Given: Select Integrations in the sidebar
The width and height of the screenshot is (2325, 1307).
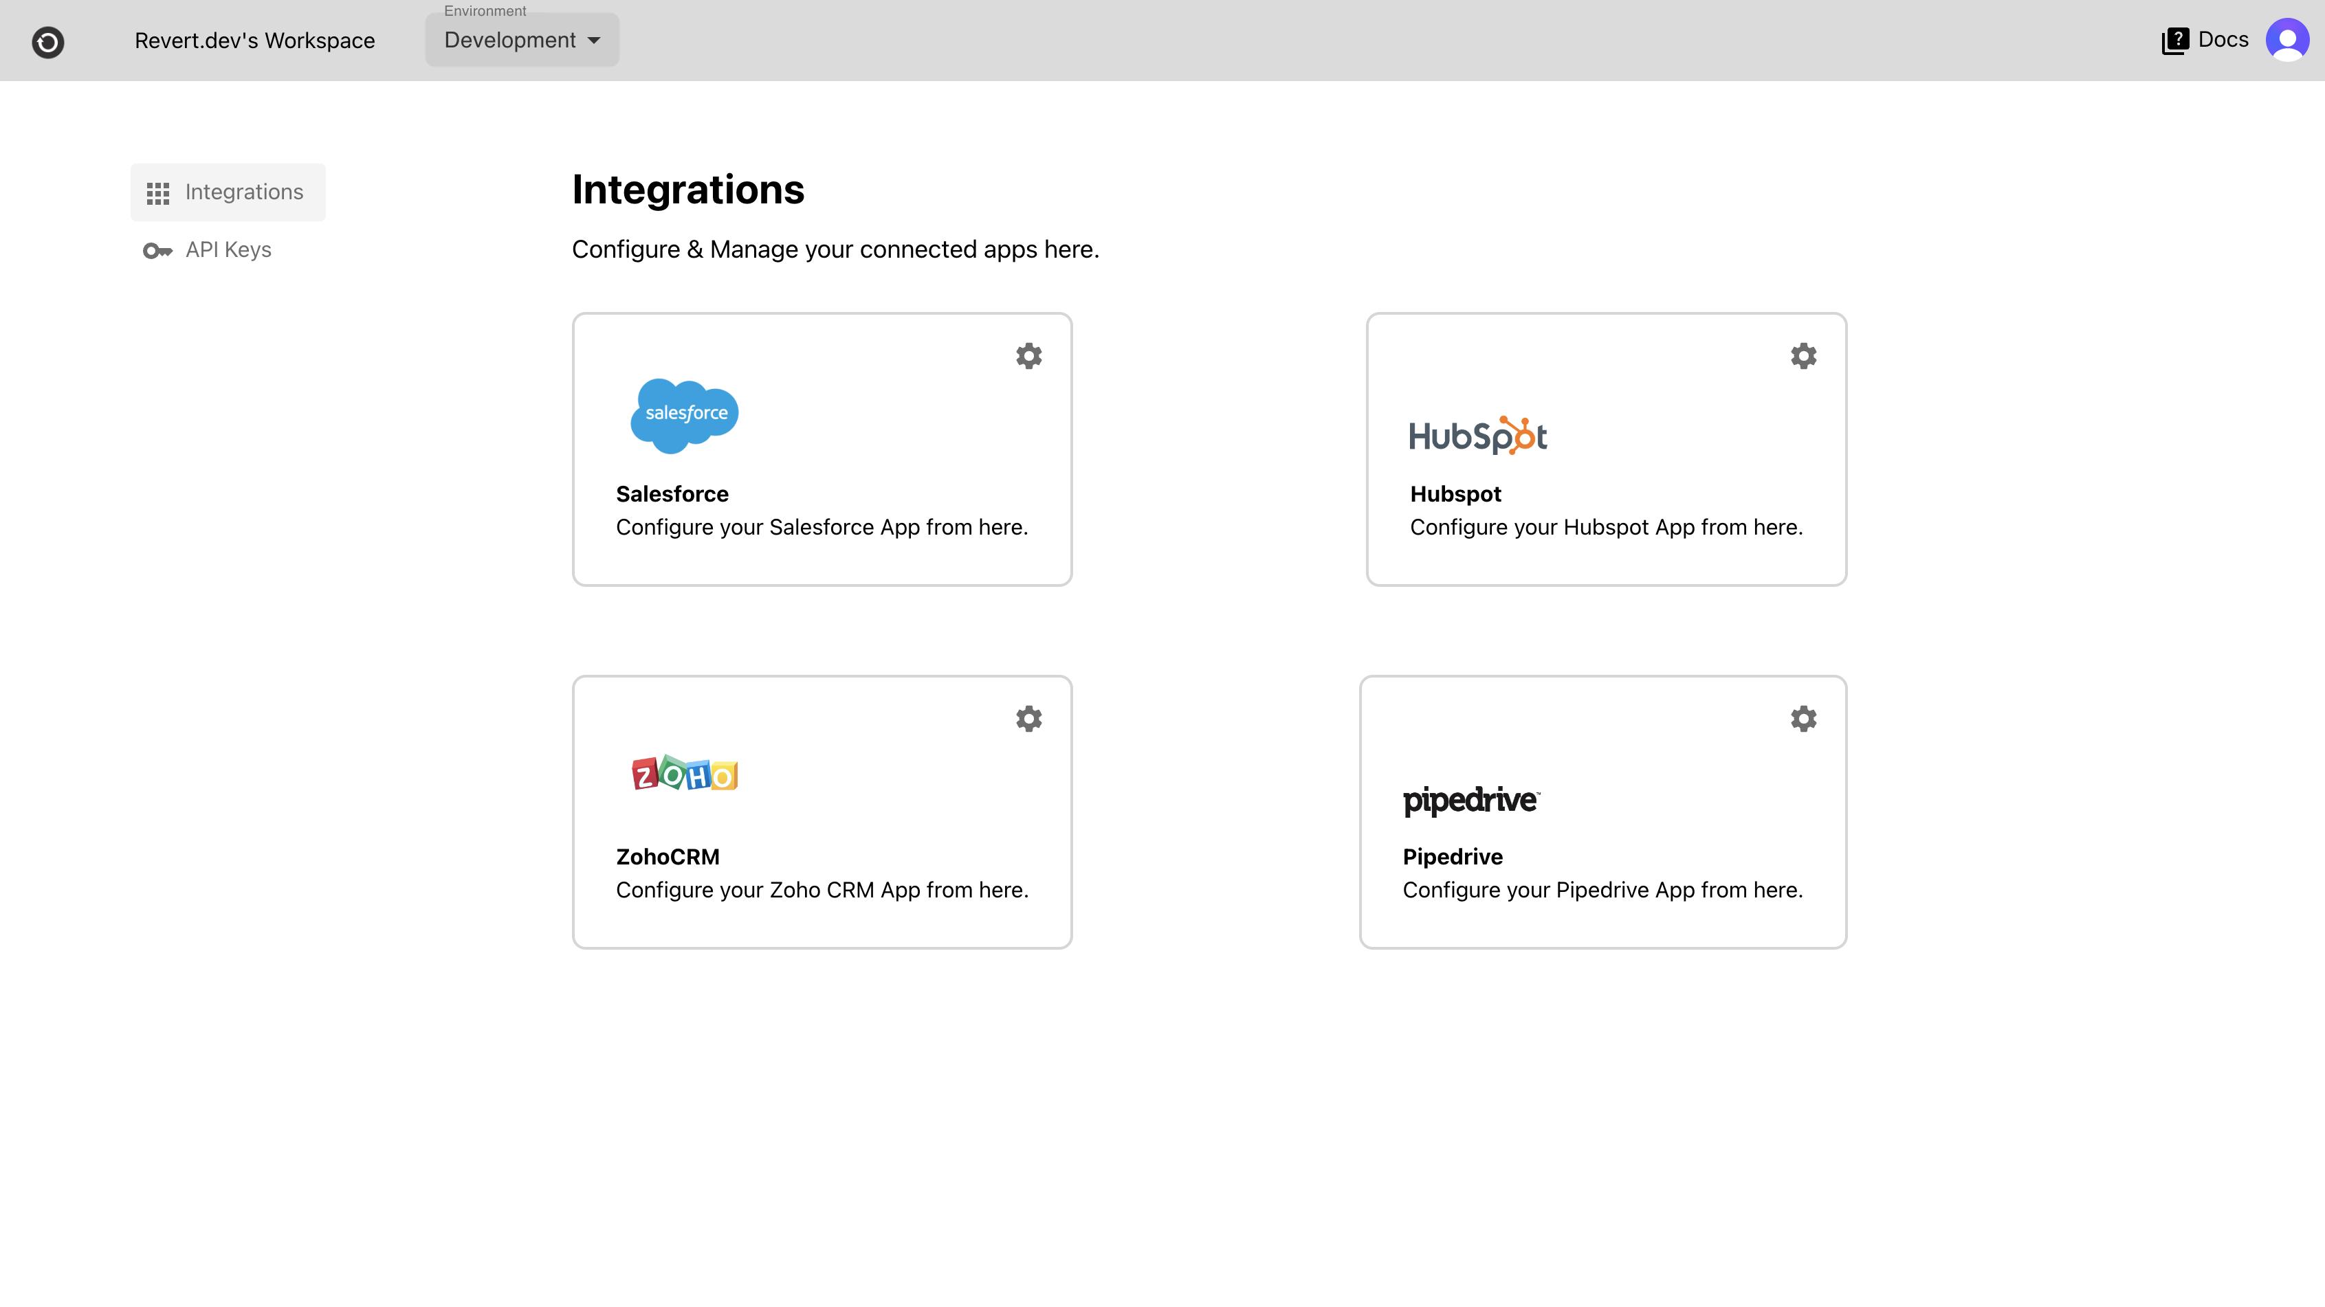Looking at the screenshot, I should [243, 192].
